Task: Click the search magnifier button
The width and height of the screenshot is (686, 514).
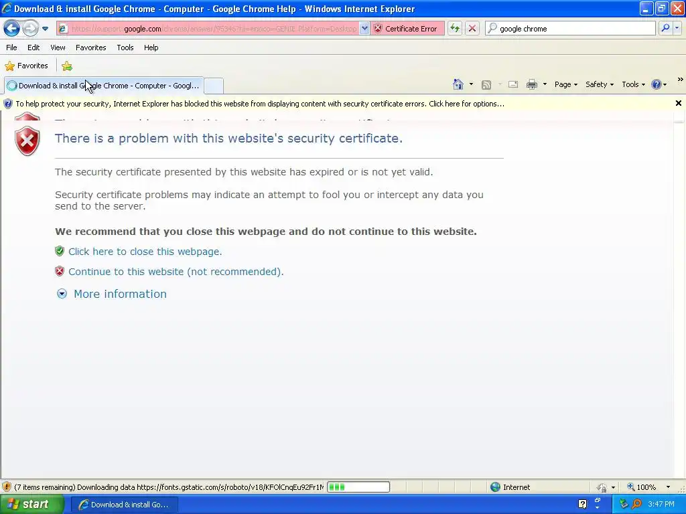Action: coord(665,28)
